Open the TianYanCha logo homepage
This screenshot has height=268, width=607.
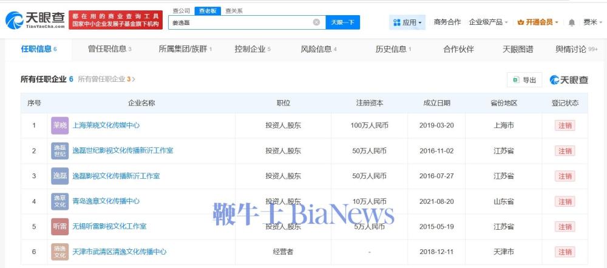point(35,20)
